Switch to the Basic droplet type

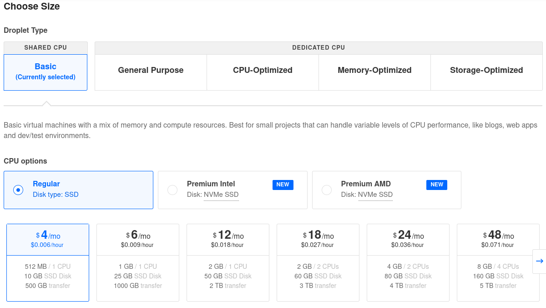point(45,72)
